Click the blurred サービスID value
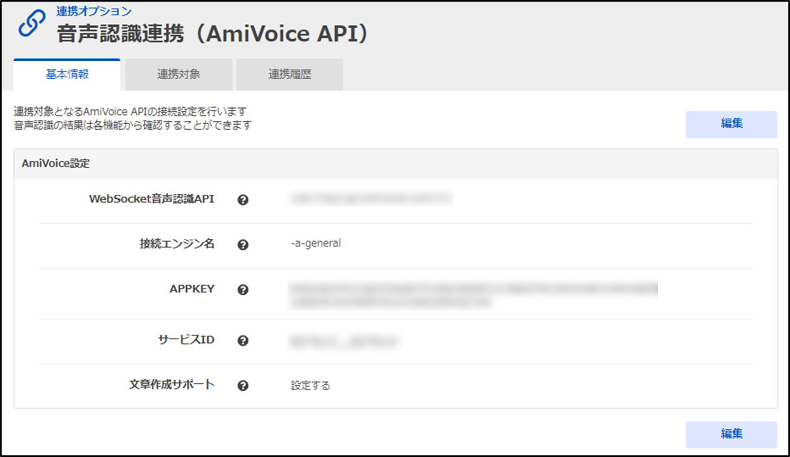This screenshot has height=457, width=790. (x=344, y=341)
